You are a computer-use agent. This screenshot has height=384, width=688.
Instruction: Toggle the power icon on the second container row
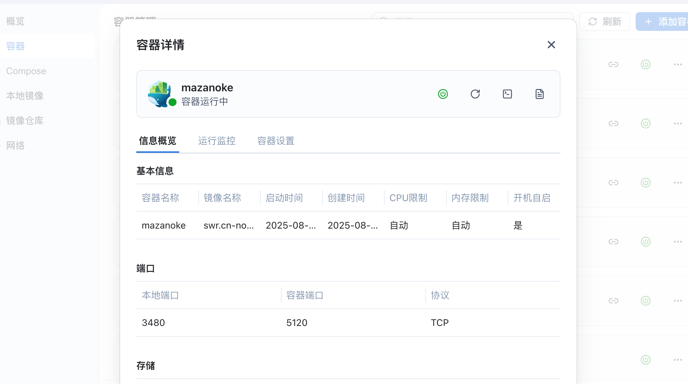tap(646, 124)
